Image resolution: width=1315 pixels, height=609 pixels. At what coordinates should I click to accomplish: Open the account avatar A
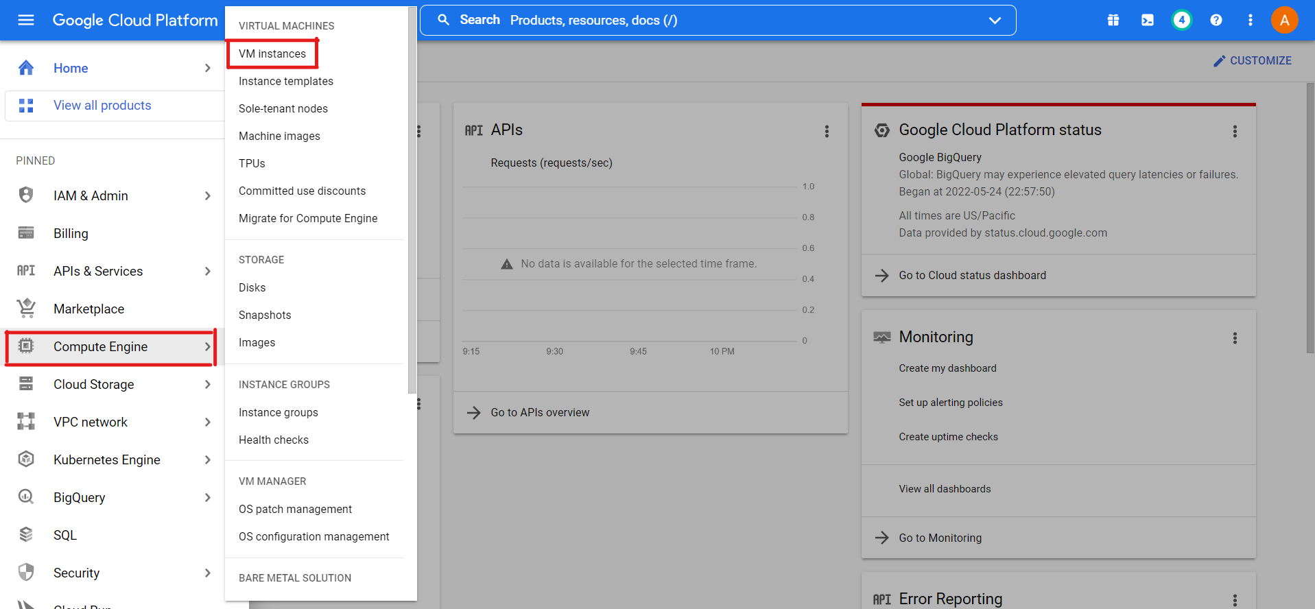(x=1285, y=20)
